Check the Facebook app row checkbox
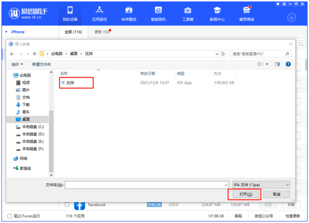The width and height of the screenshot is (309, 223). pyautogui.click(x=67, y=205)
